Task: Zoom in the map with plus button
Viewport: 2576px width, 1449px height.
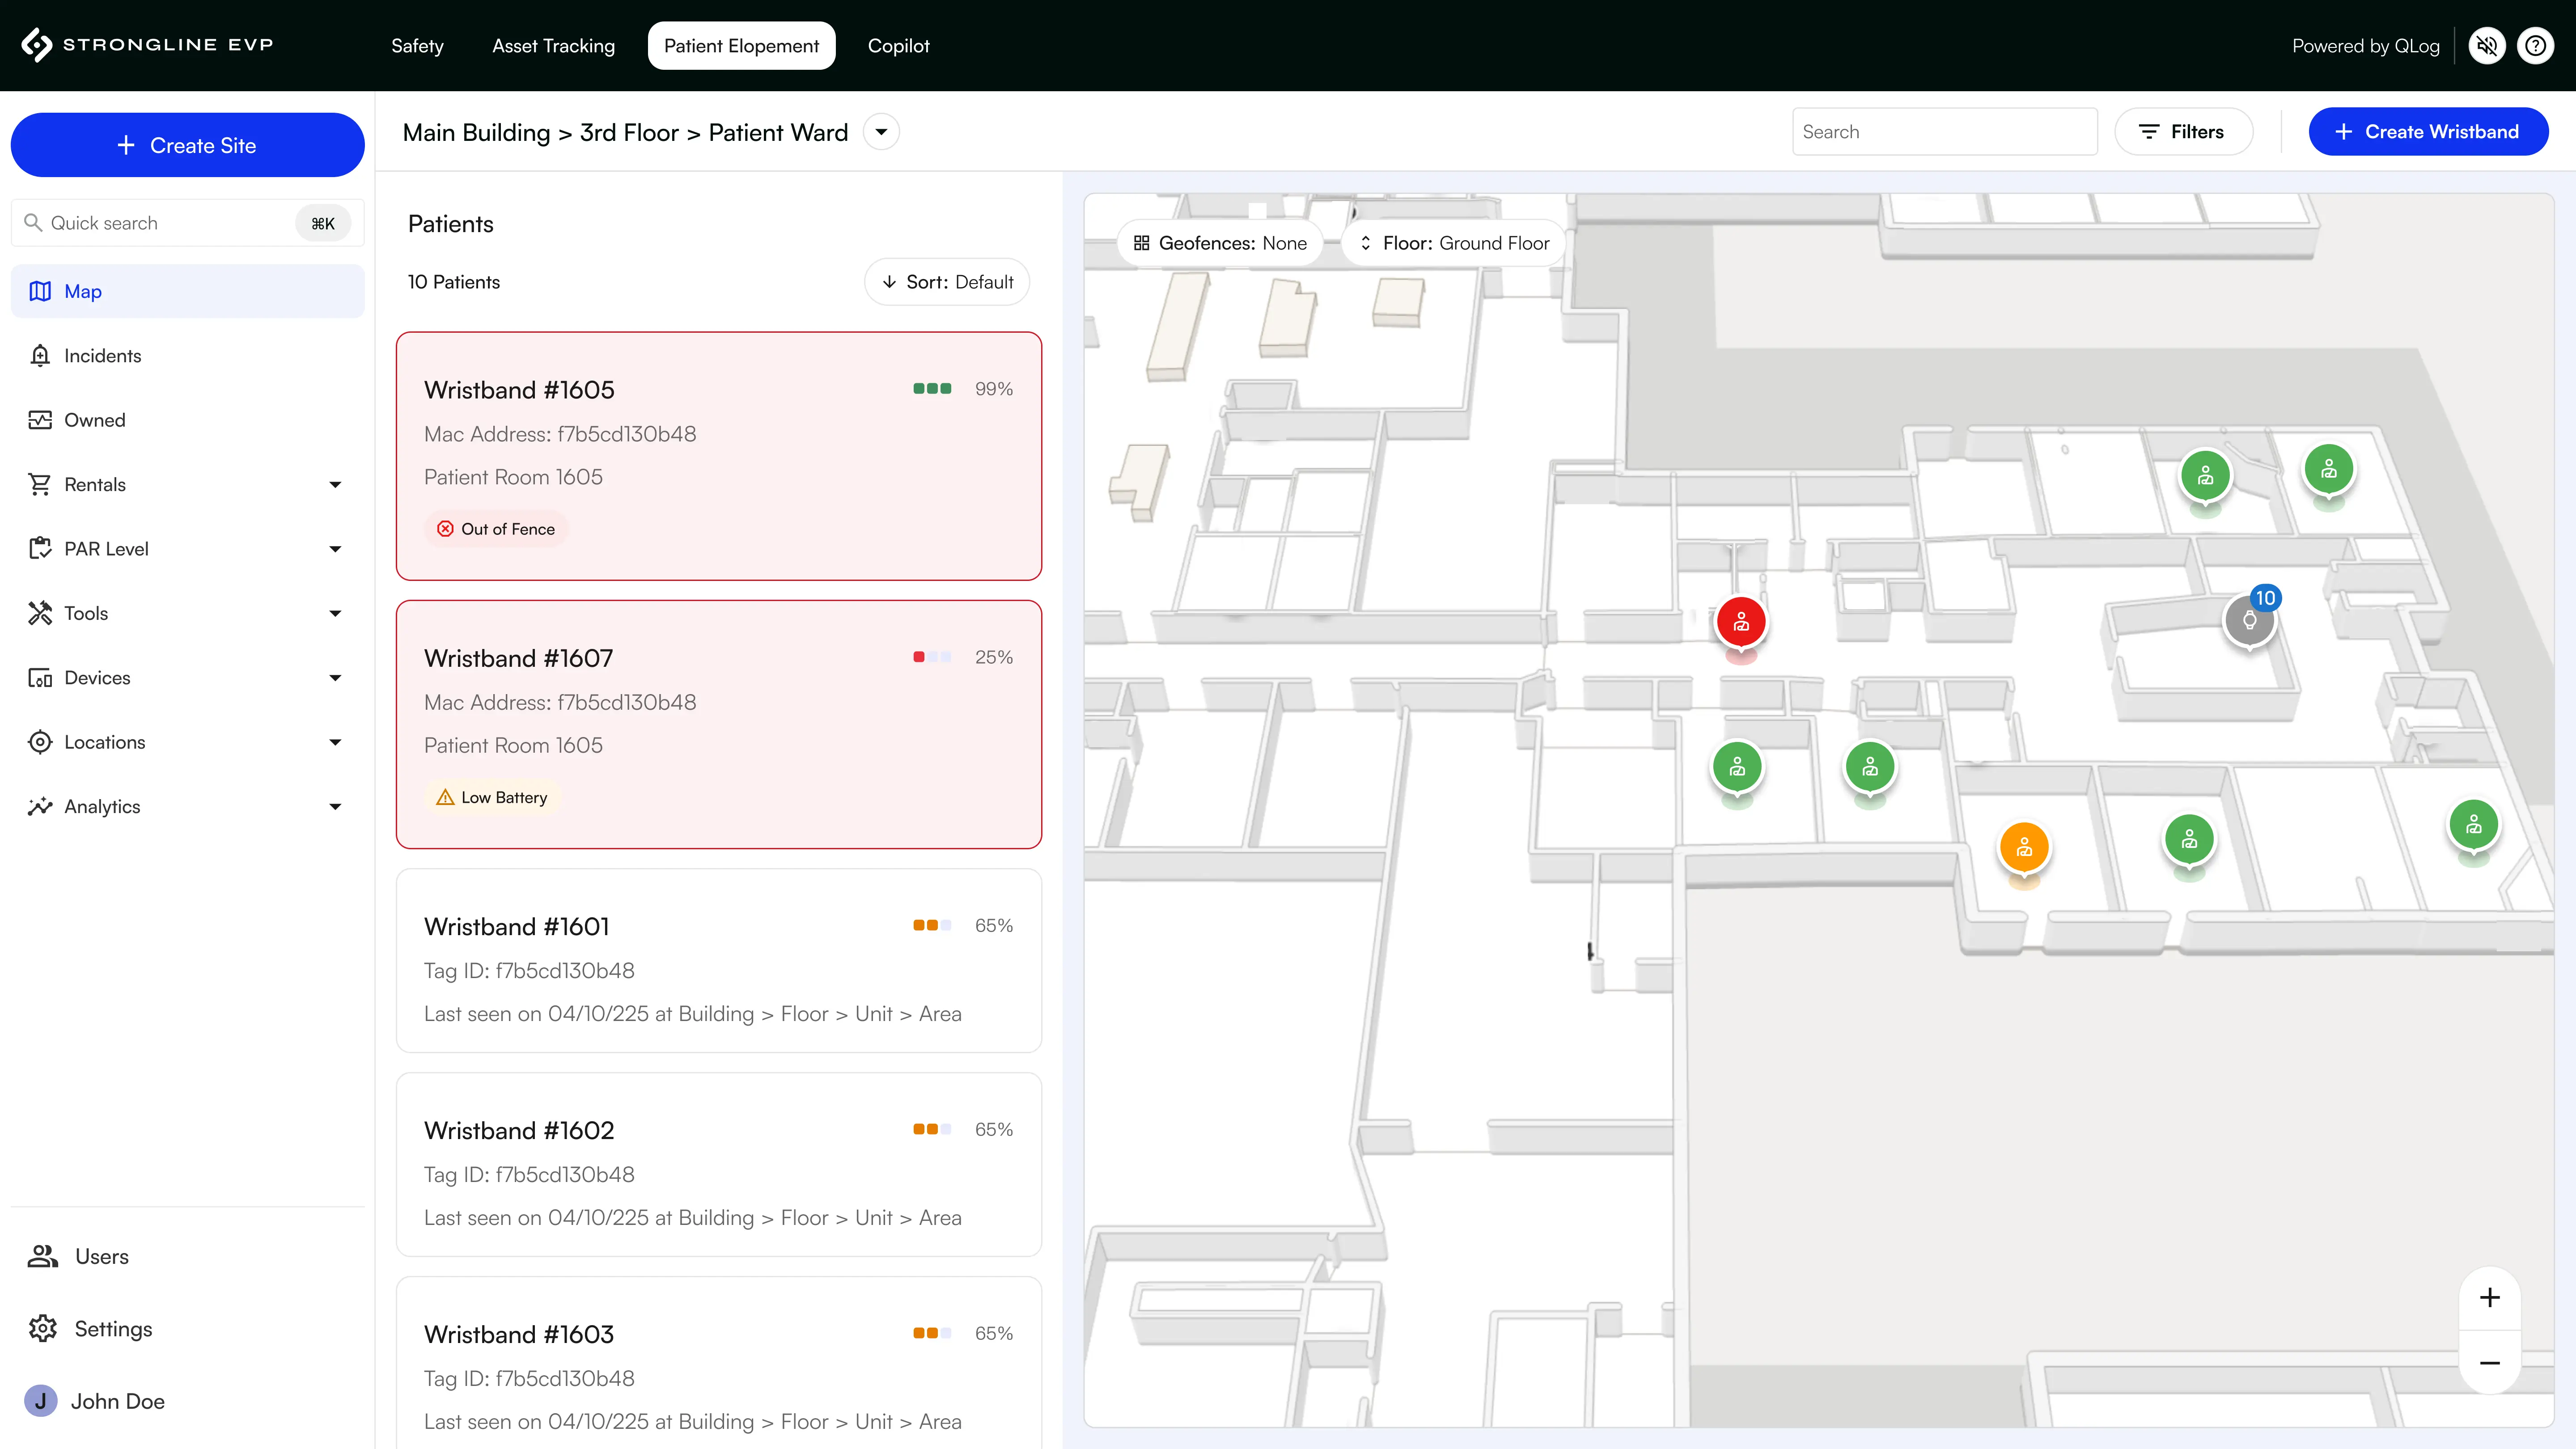Action: (x=2490, y=1298)
